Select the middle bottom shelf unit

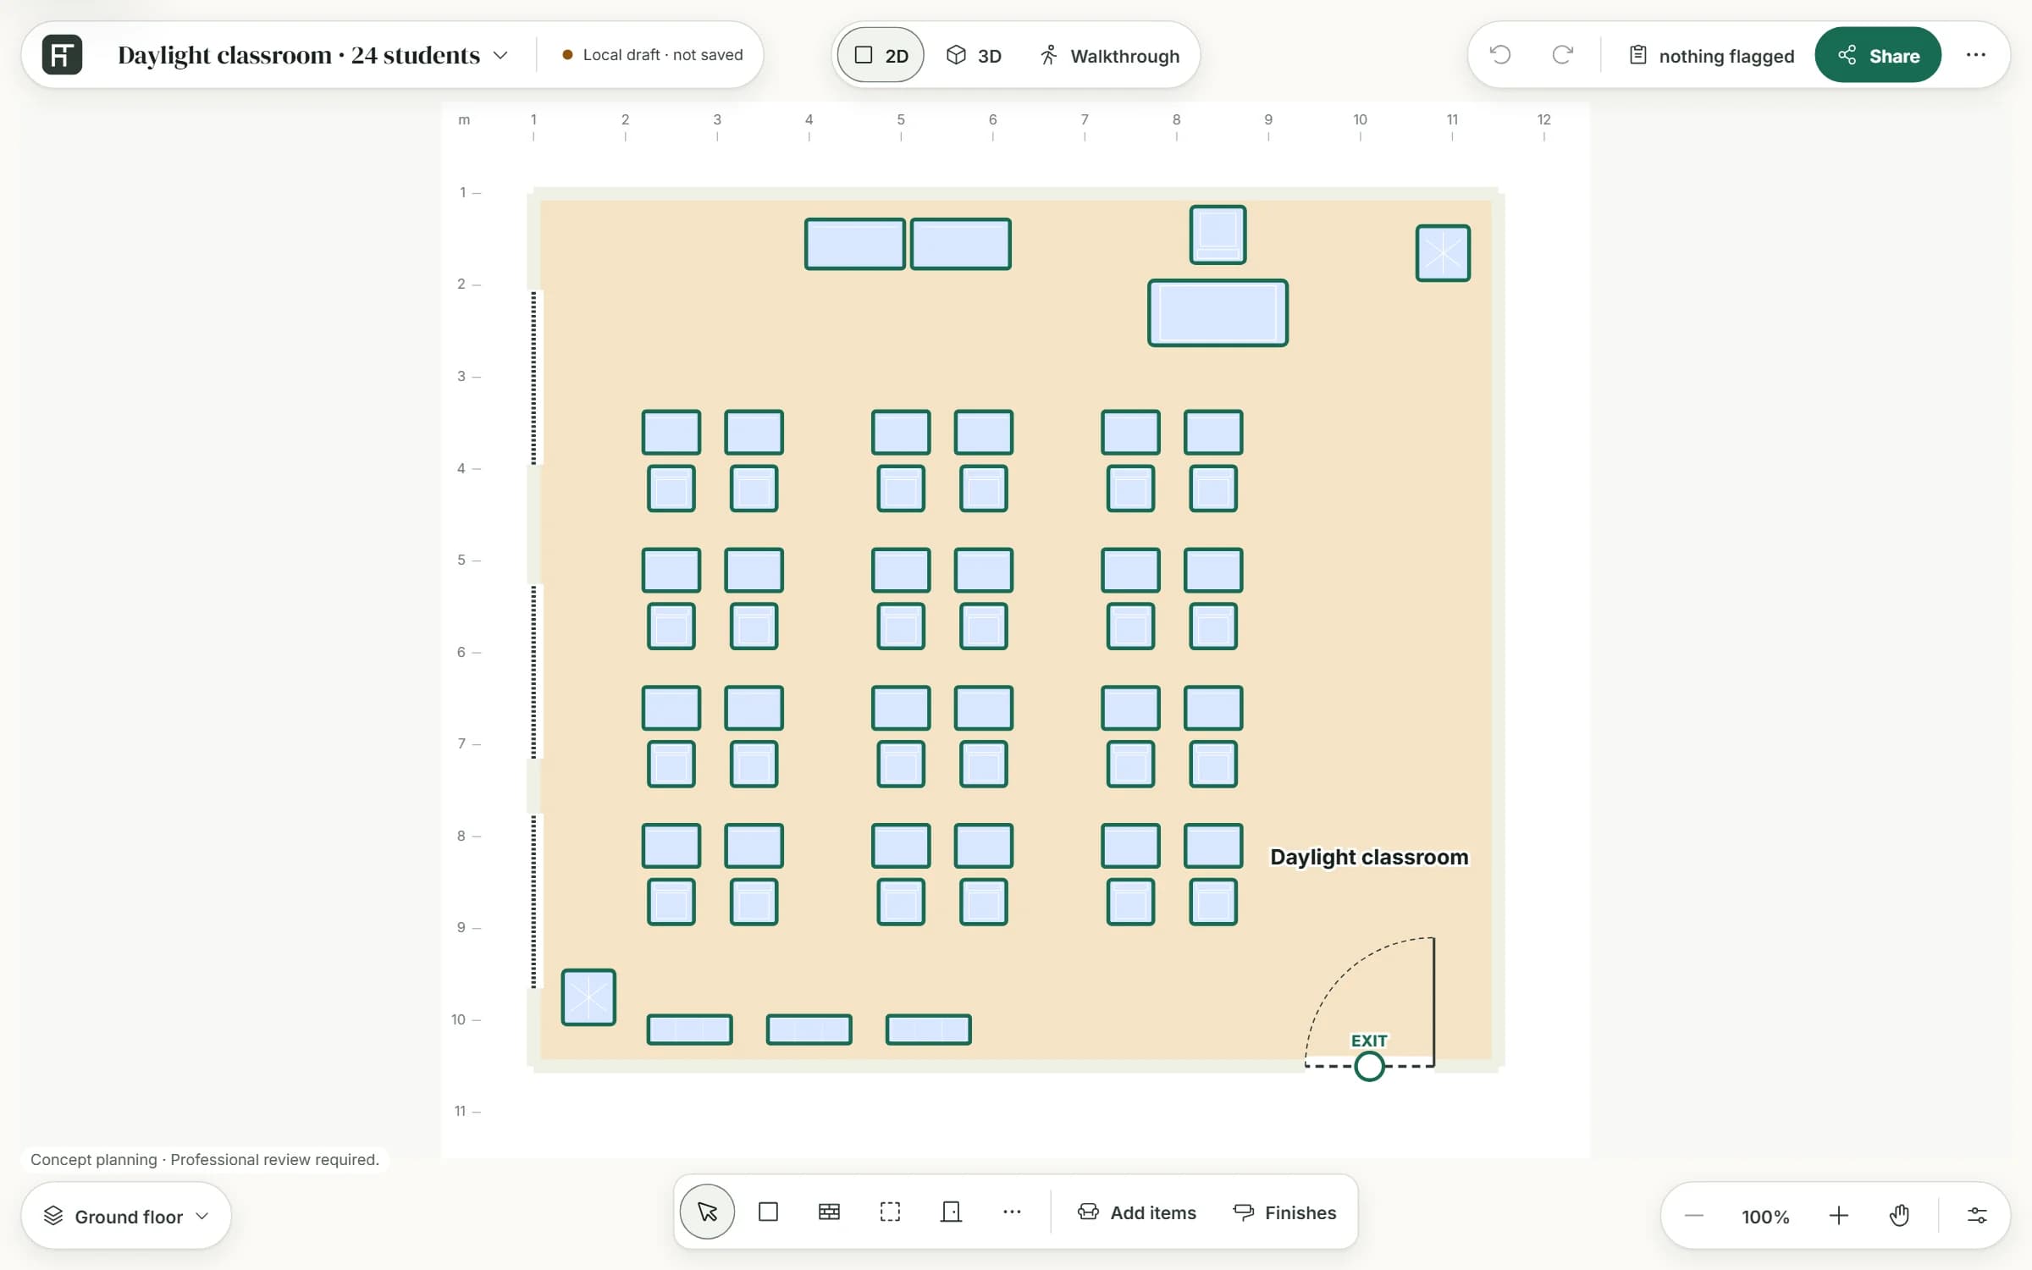[x=809, y=1030]
